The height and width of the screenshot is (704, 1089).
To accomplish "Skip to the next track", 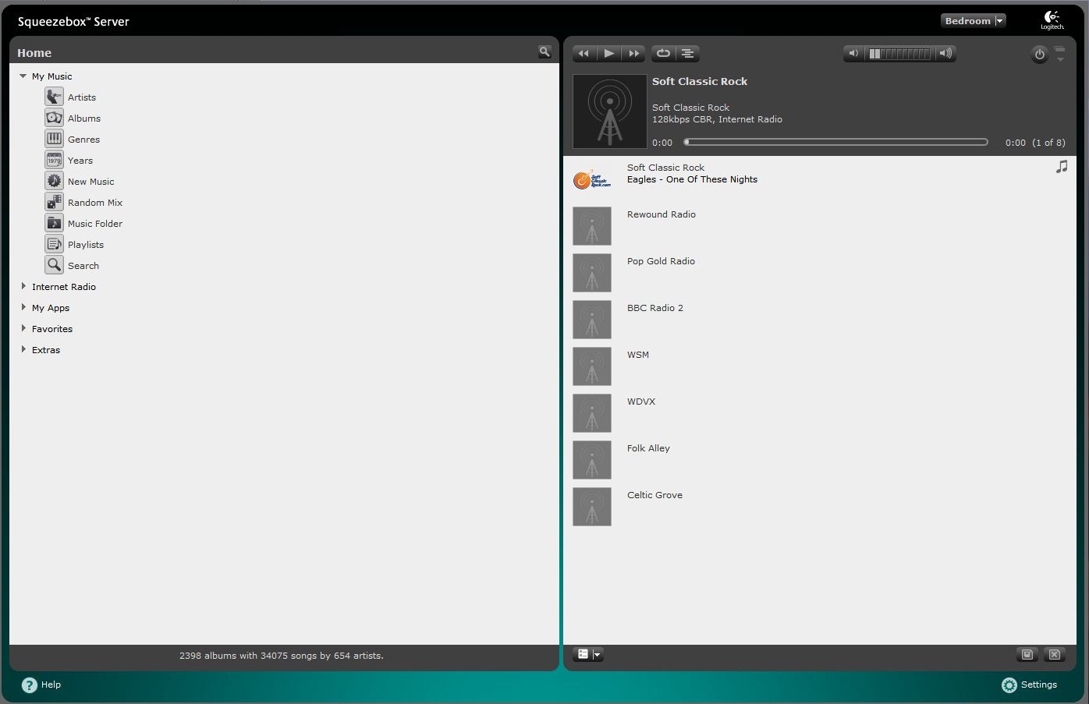I will click(x=633, y=54).
